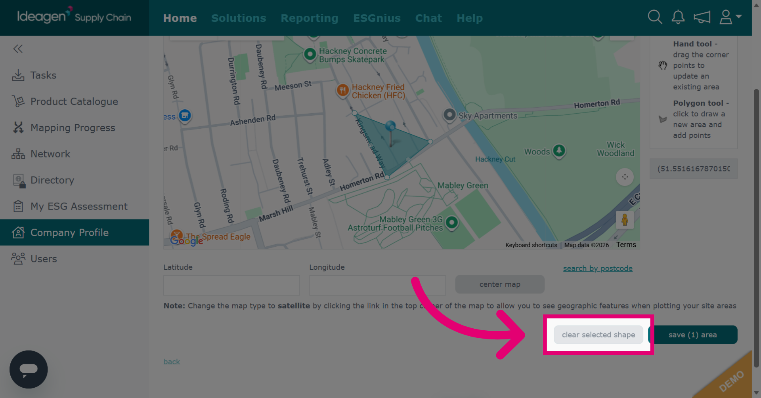Screen dimensions: 761x398
Task: Click the coordinates text box
Action: click(693, 169)
